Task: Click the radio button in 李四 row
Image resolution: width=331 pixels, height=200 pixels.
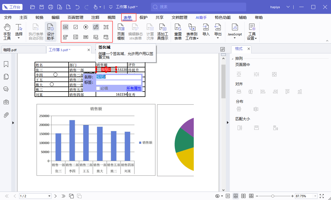Action: (55, 75)
